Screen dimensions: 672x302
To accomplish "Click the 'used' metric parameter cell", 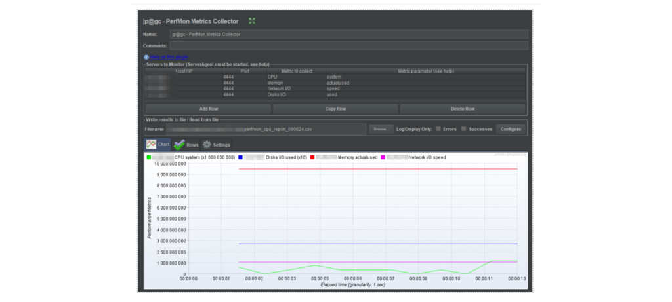I will point(425,95).
